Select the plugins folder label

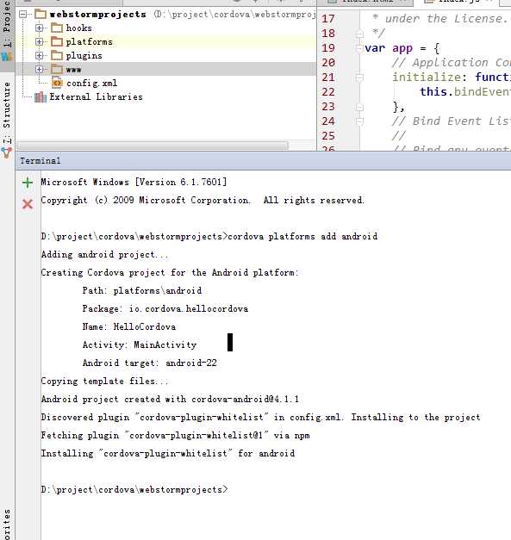pos(84,55)
